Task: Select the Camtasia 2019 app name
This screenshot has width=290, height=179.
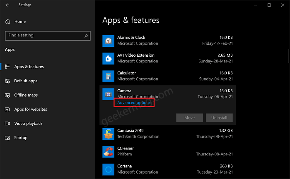Action: (x=130, y=131)
